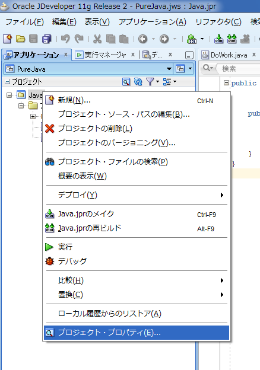The height and width of the screenshot is (370, 260).
Task: Collapse the Java project tree node
Action: tap(9, 95)
